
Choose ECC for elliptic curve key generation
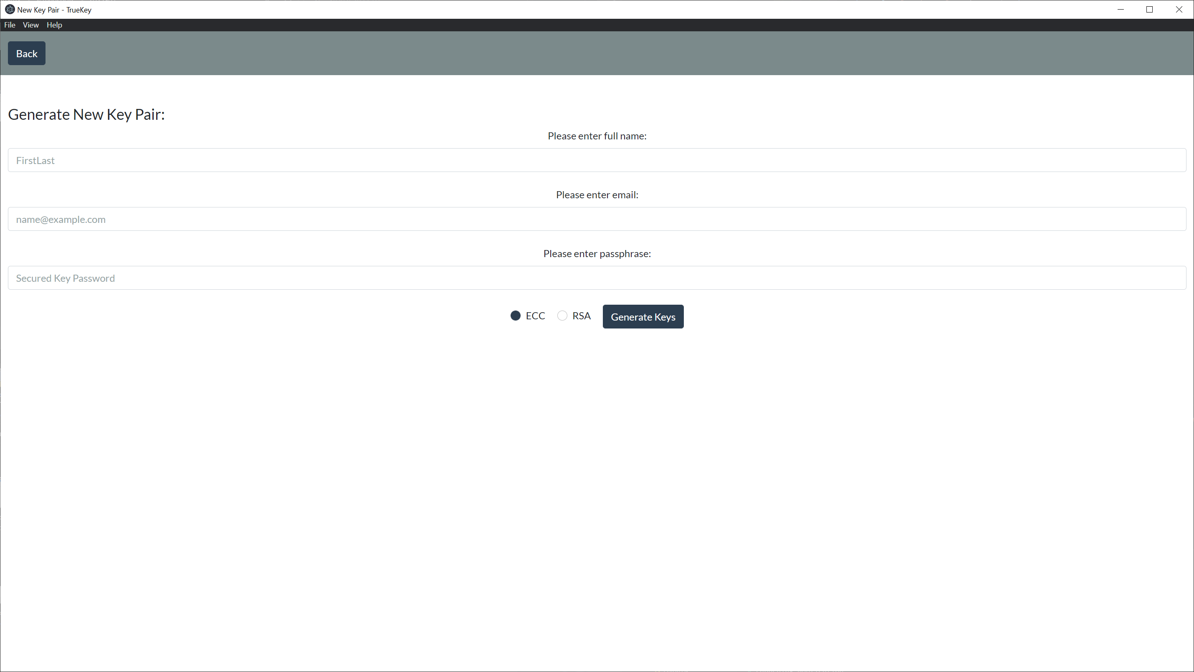pos(515,316)
